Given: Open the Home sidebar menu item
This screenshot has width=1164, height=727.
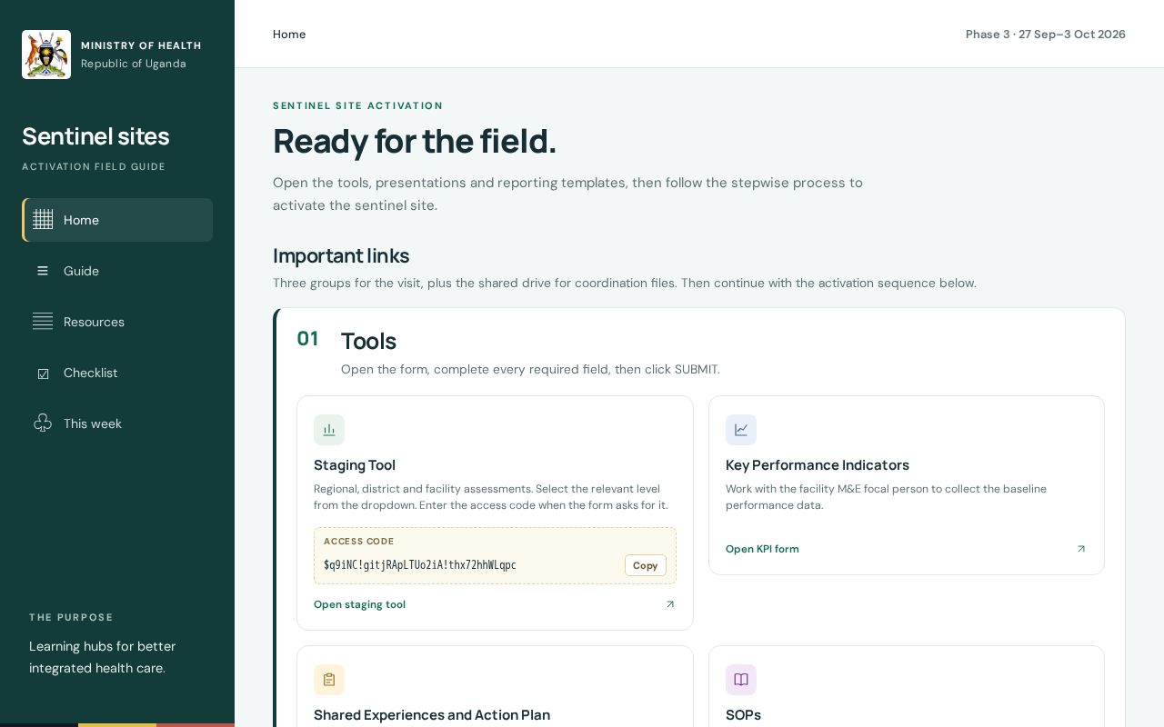Looking at the screenshot, I should click(117, 220).
